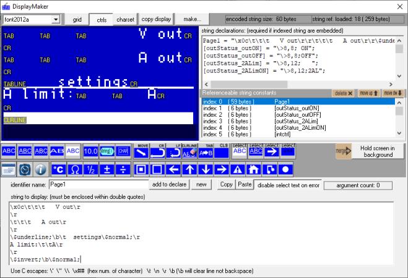Click add to declare button
Screen dimensions: 408x278
(x=170, y=184)
